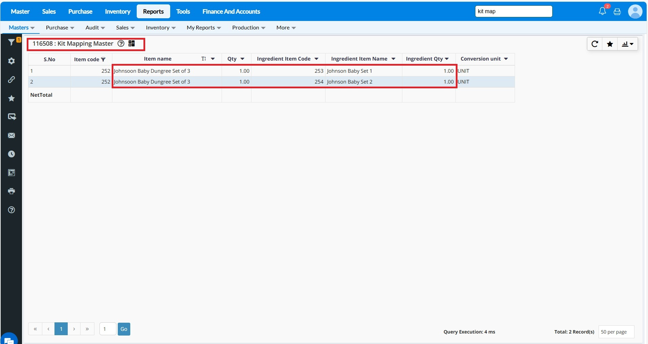Open the filter icon in left sidebar
The image size is (648, 344).
(x=12, y=42)
